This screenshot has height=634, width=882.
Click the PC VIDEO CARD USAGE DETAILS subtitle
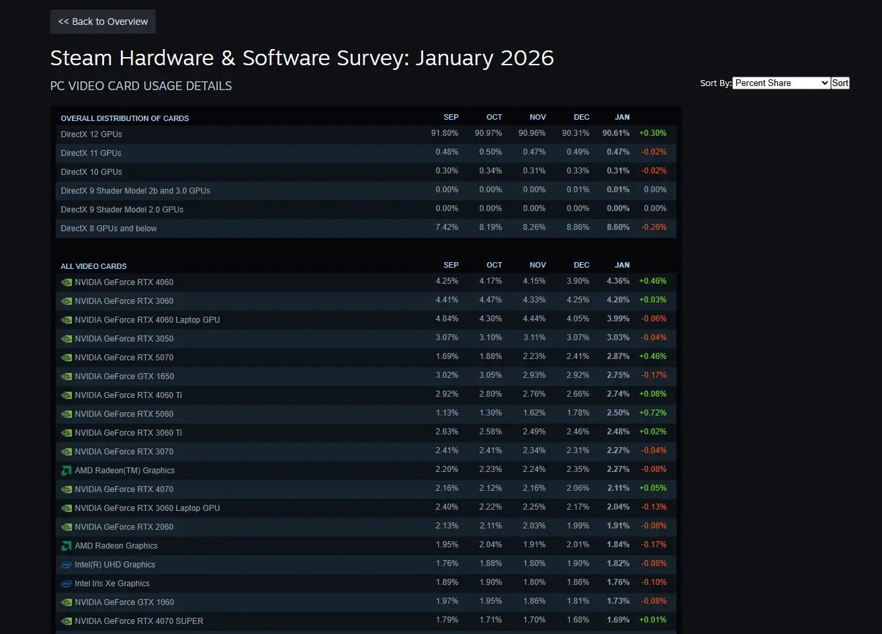(x=141, y=86)
